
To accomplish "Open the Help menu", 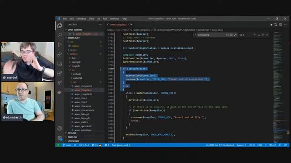I will (x=124, y=19).
